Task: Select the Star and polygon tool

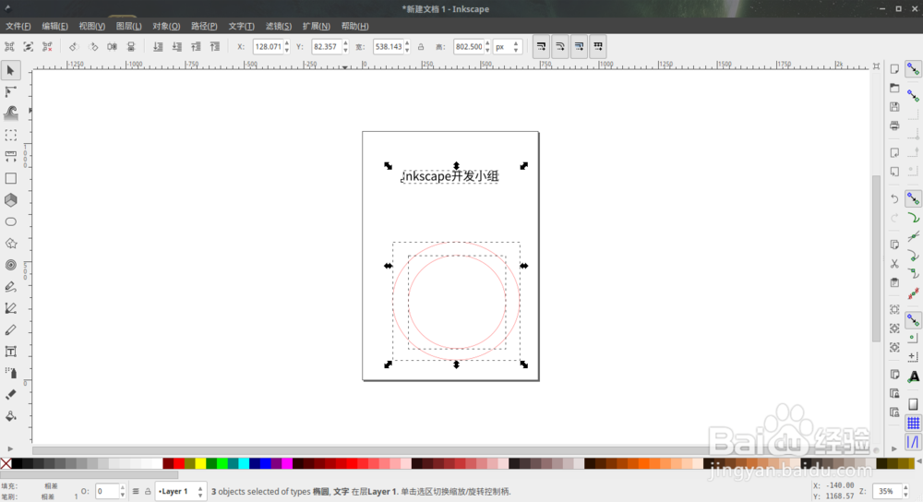Action: click(10, 243)
